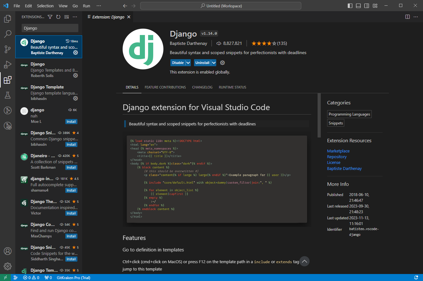
Task: Select the Details tab
Action: point(132,87)
